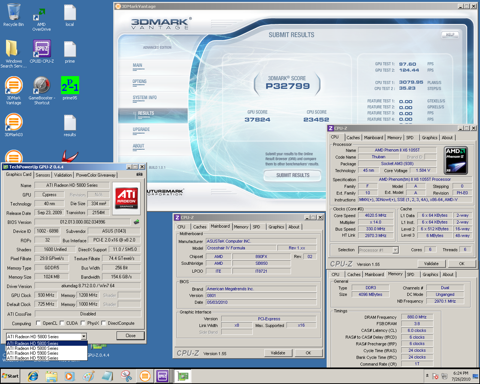Switch to 3DMark Vantage taskbar button
The image size is (480, 384).
(x=145, y=376)
